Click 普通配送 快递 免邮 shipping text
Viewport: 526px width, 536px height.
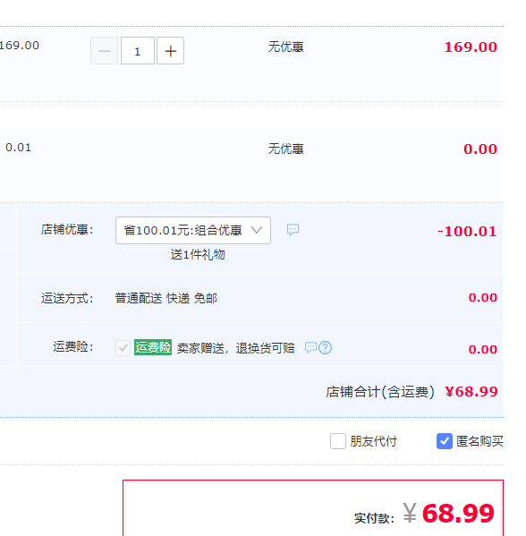[166, 298]
